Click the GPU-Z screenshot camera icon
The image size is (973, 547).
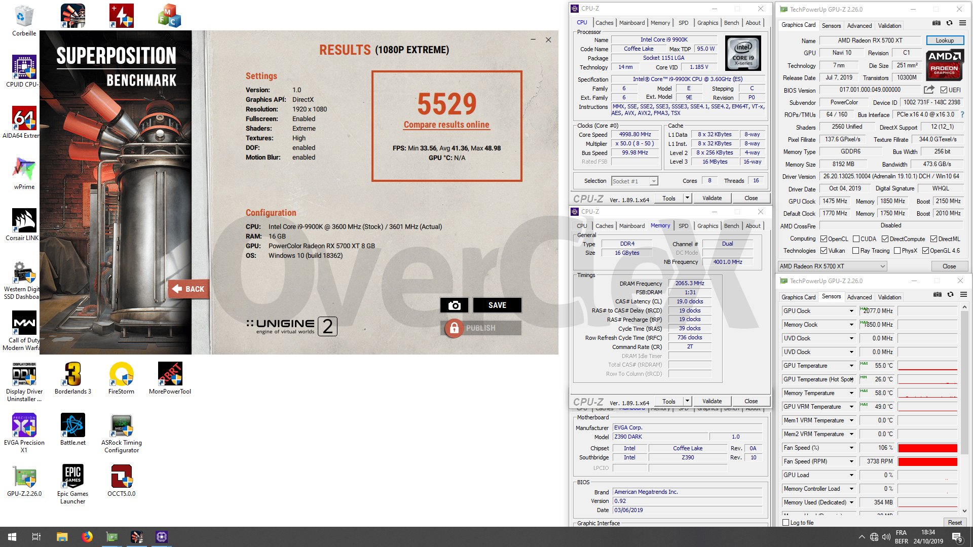click(x=936, y=23)
